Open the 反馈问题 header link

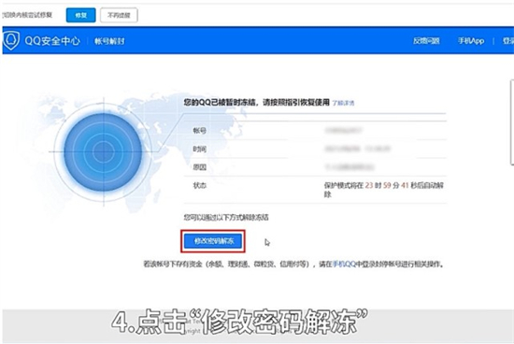tap(426, 41)
